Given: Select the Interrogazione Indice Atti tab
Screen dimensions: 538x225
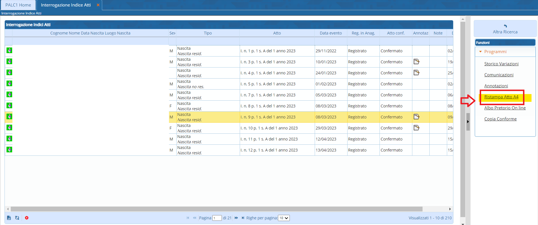Looking at the screenshot, I should pos(66,5).
